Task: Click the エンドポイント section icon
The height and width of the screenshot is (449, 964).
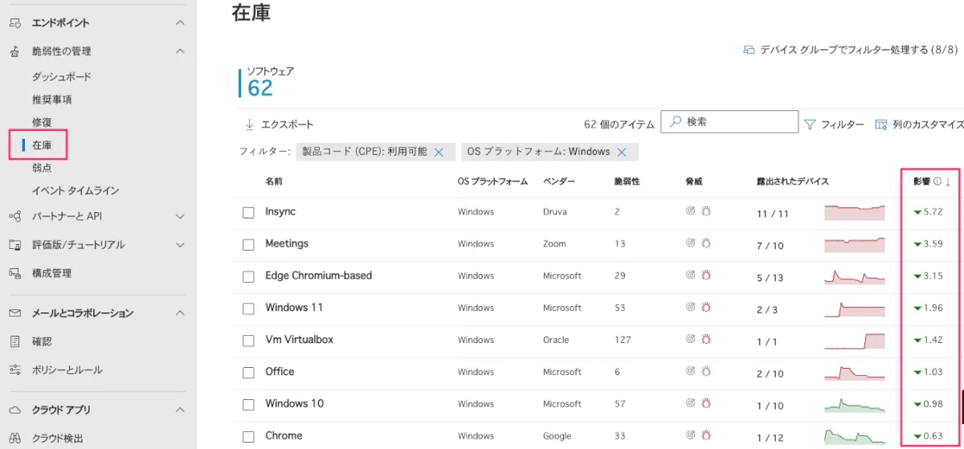Action: click(x=14, y=23)
